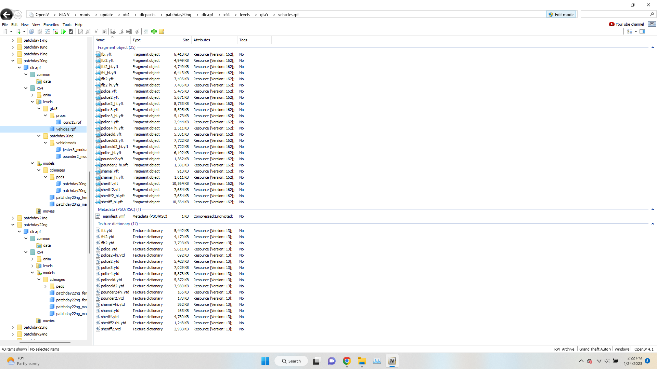This screenshot has width=657, height=369.
Task: Toggle the preview pane icon
Action: [x=642, y=31]
